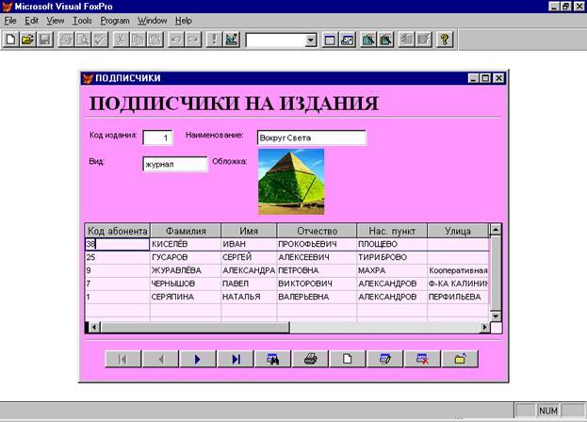The height and width of the screenshot is (422, 587).
Task: Click the Отчество column header
Action: [x=316, y=230]
